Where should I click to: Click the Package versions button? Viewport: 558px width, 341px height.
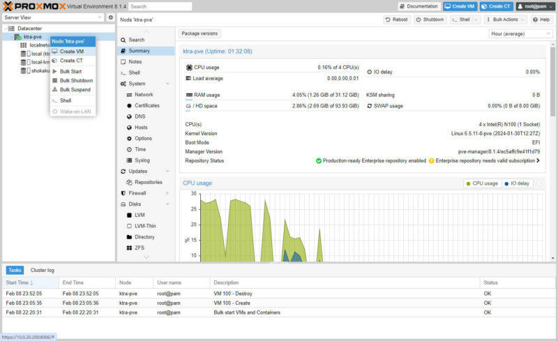(199, 33)
